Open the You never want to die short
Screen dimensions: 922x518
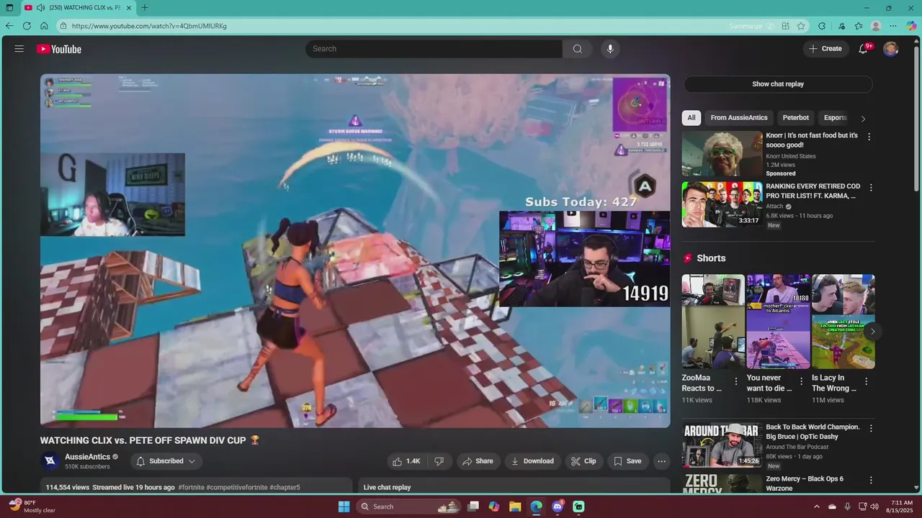(778, 322)
